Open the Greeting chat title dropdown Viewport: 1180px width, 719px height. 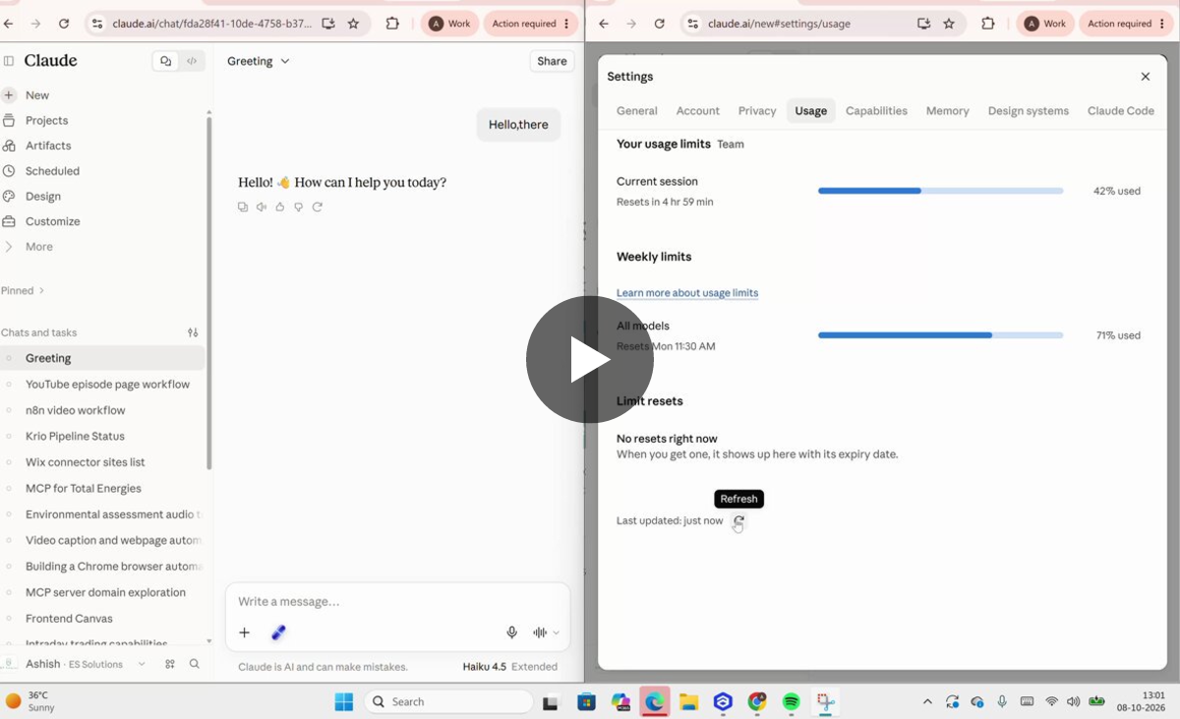[259, 61]
